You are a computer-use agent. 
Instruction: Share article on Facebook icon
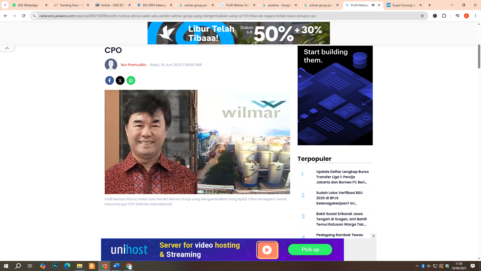109,81
